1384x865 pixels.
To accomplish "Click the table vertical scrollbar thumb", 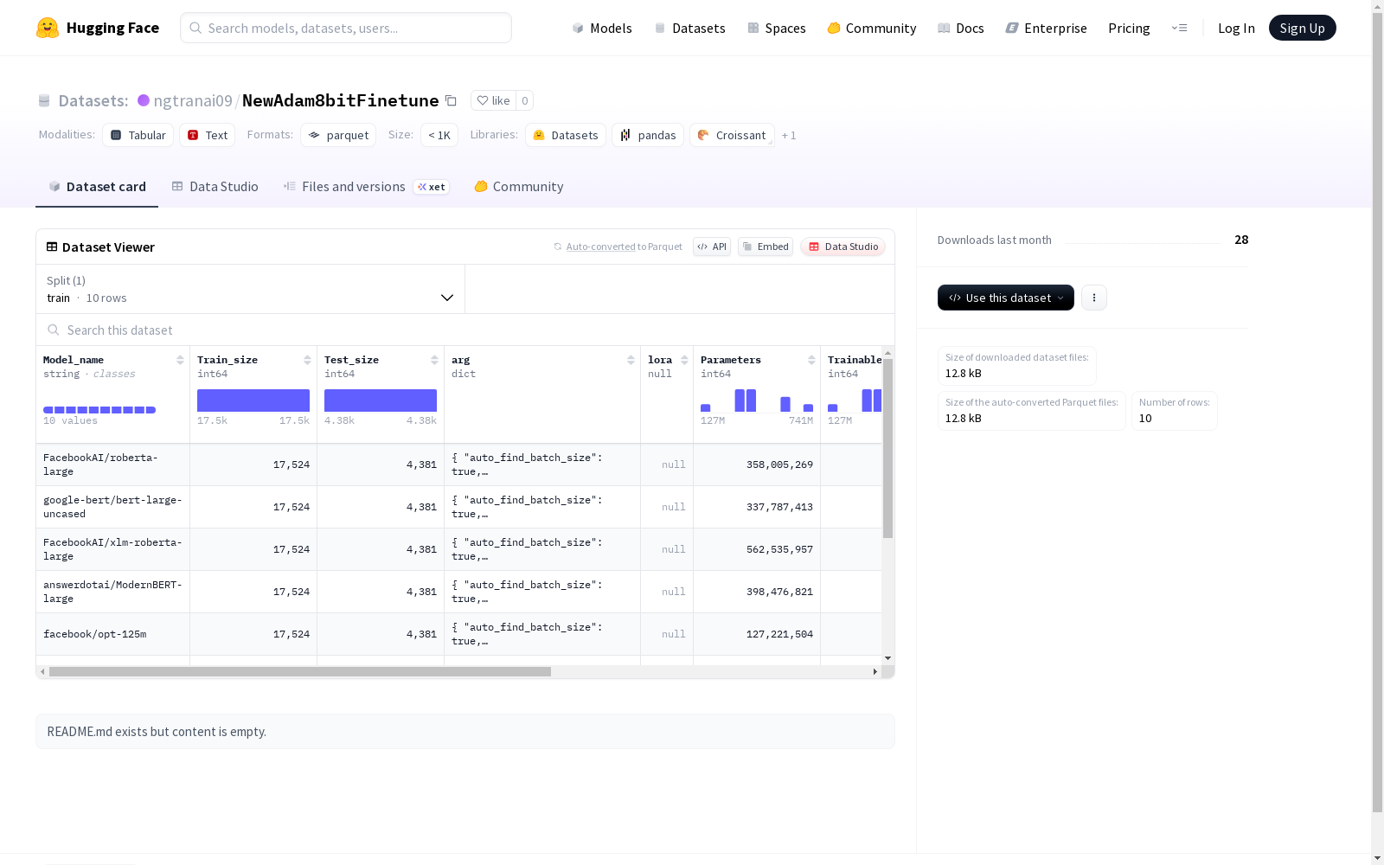I will tap(887, 448).
